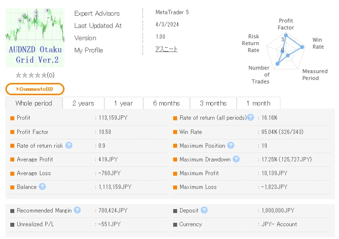Click the Profit Factor radar chart label
339x239 pixels.
[286, 24]
